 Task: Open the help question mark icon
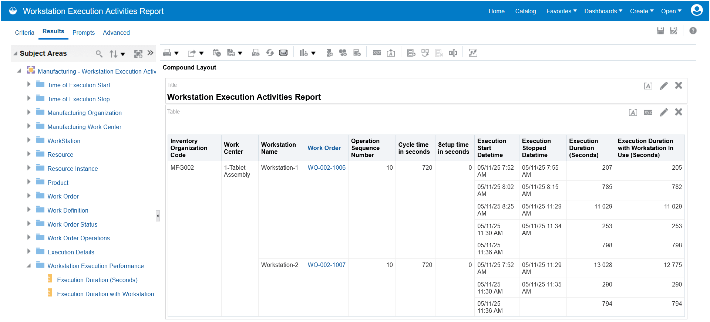pos(693,31)
